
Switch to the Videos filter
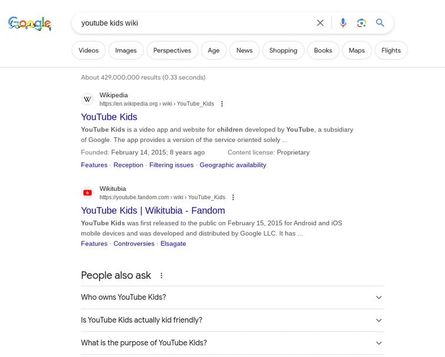click(88, 51)
